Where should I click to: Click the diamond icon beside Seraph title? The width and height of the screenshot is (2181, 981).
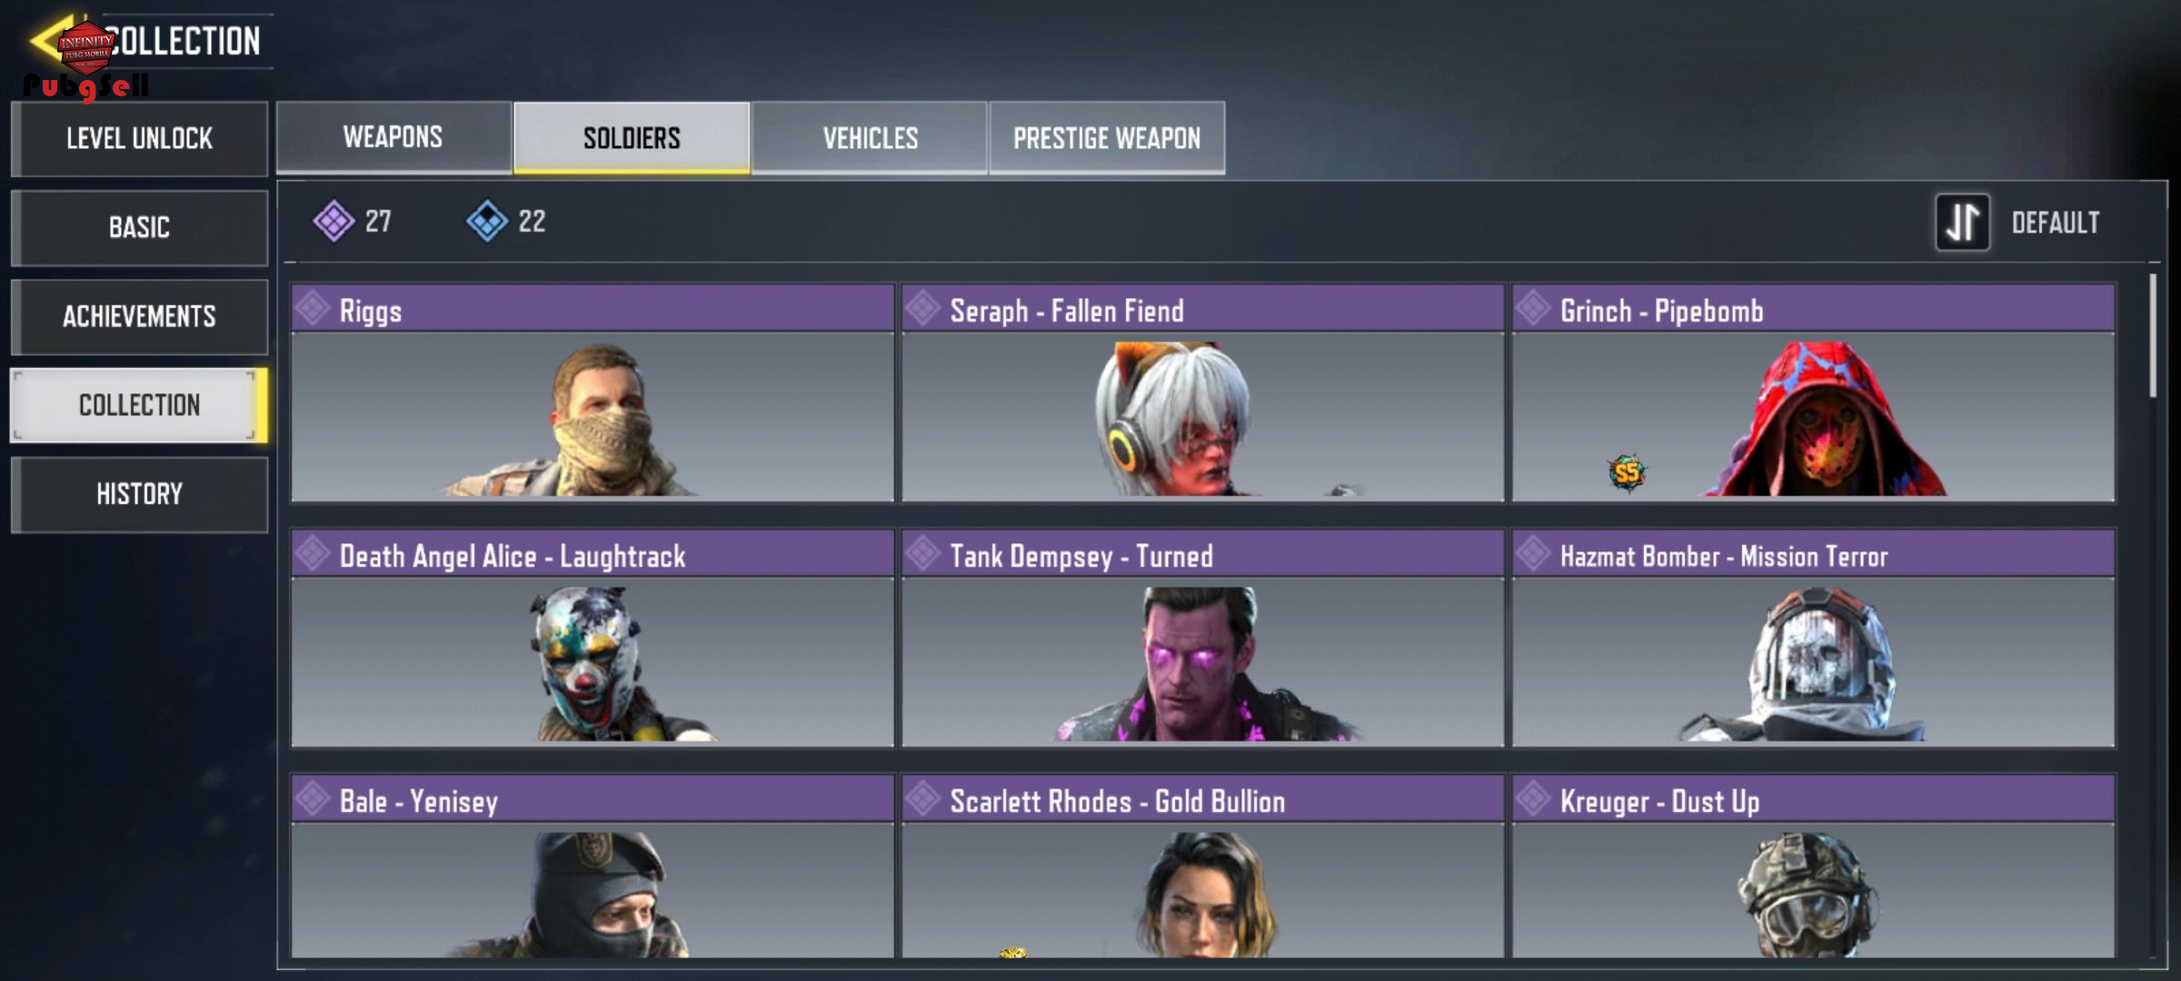[923, 308]
